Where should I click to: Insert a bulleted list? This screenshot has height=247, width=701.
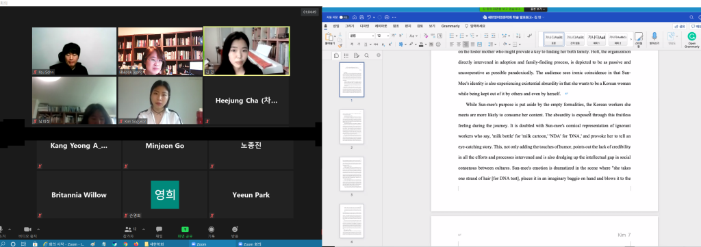tap(452, 36)
